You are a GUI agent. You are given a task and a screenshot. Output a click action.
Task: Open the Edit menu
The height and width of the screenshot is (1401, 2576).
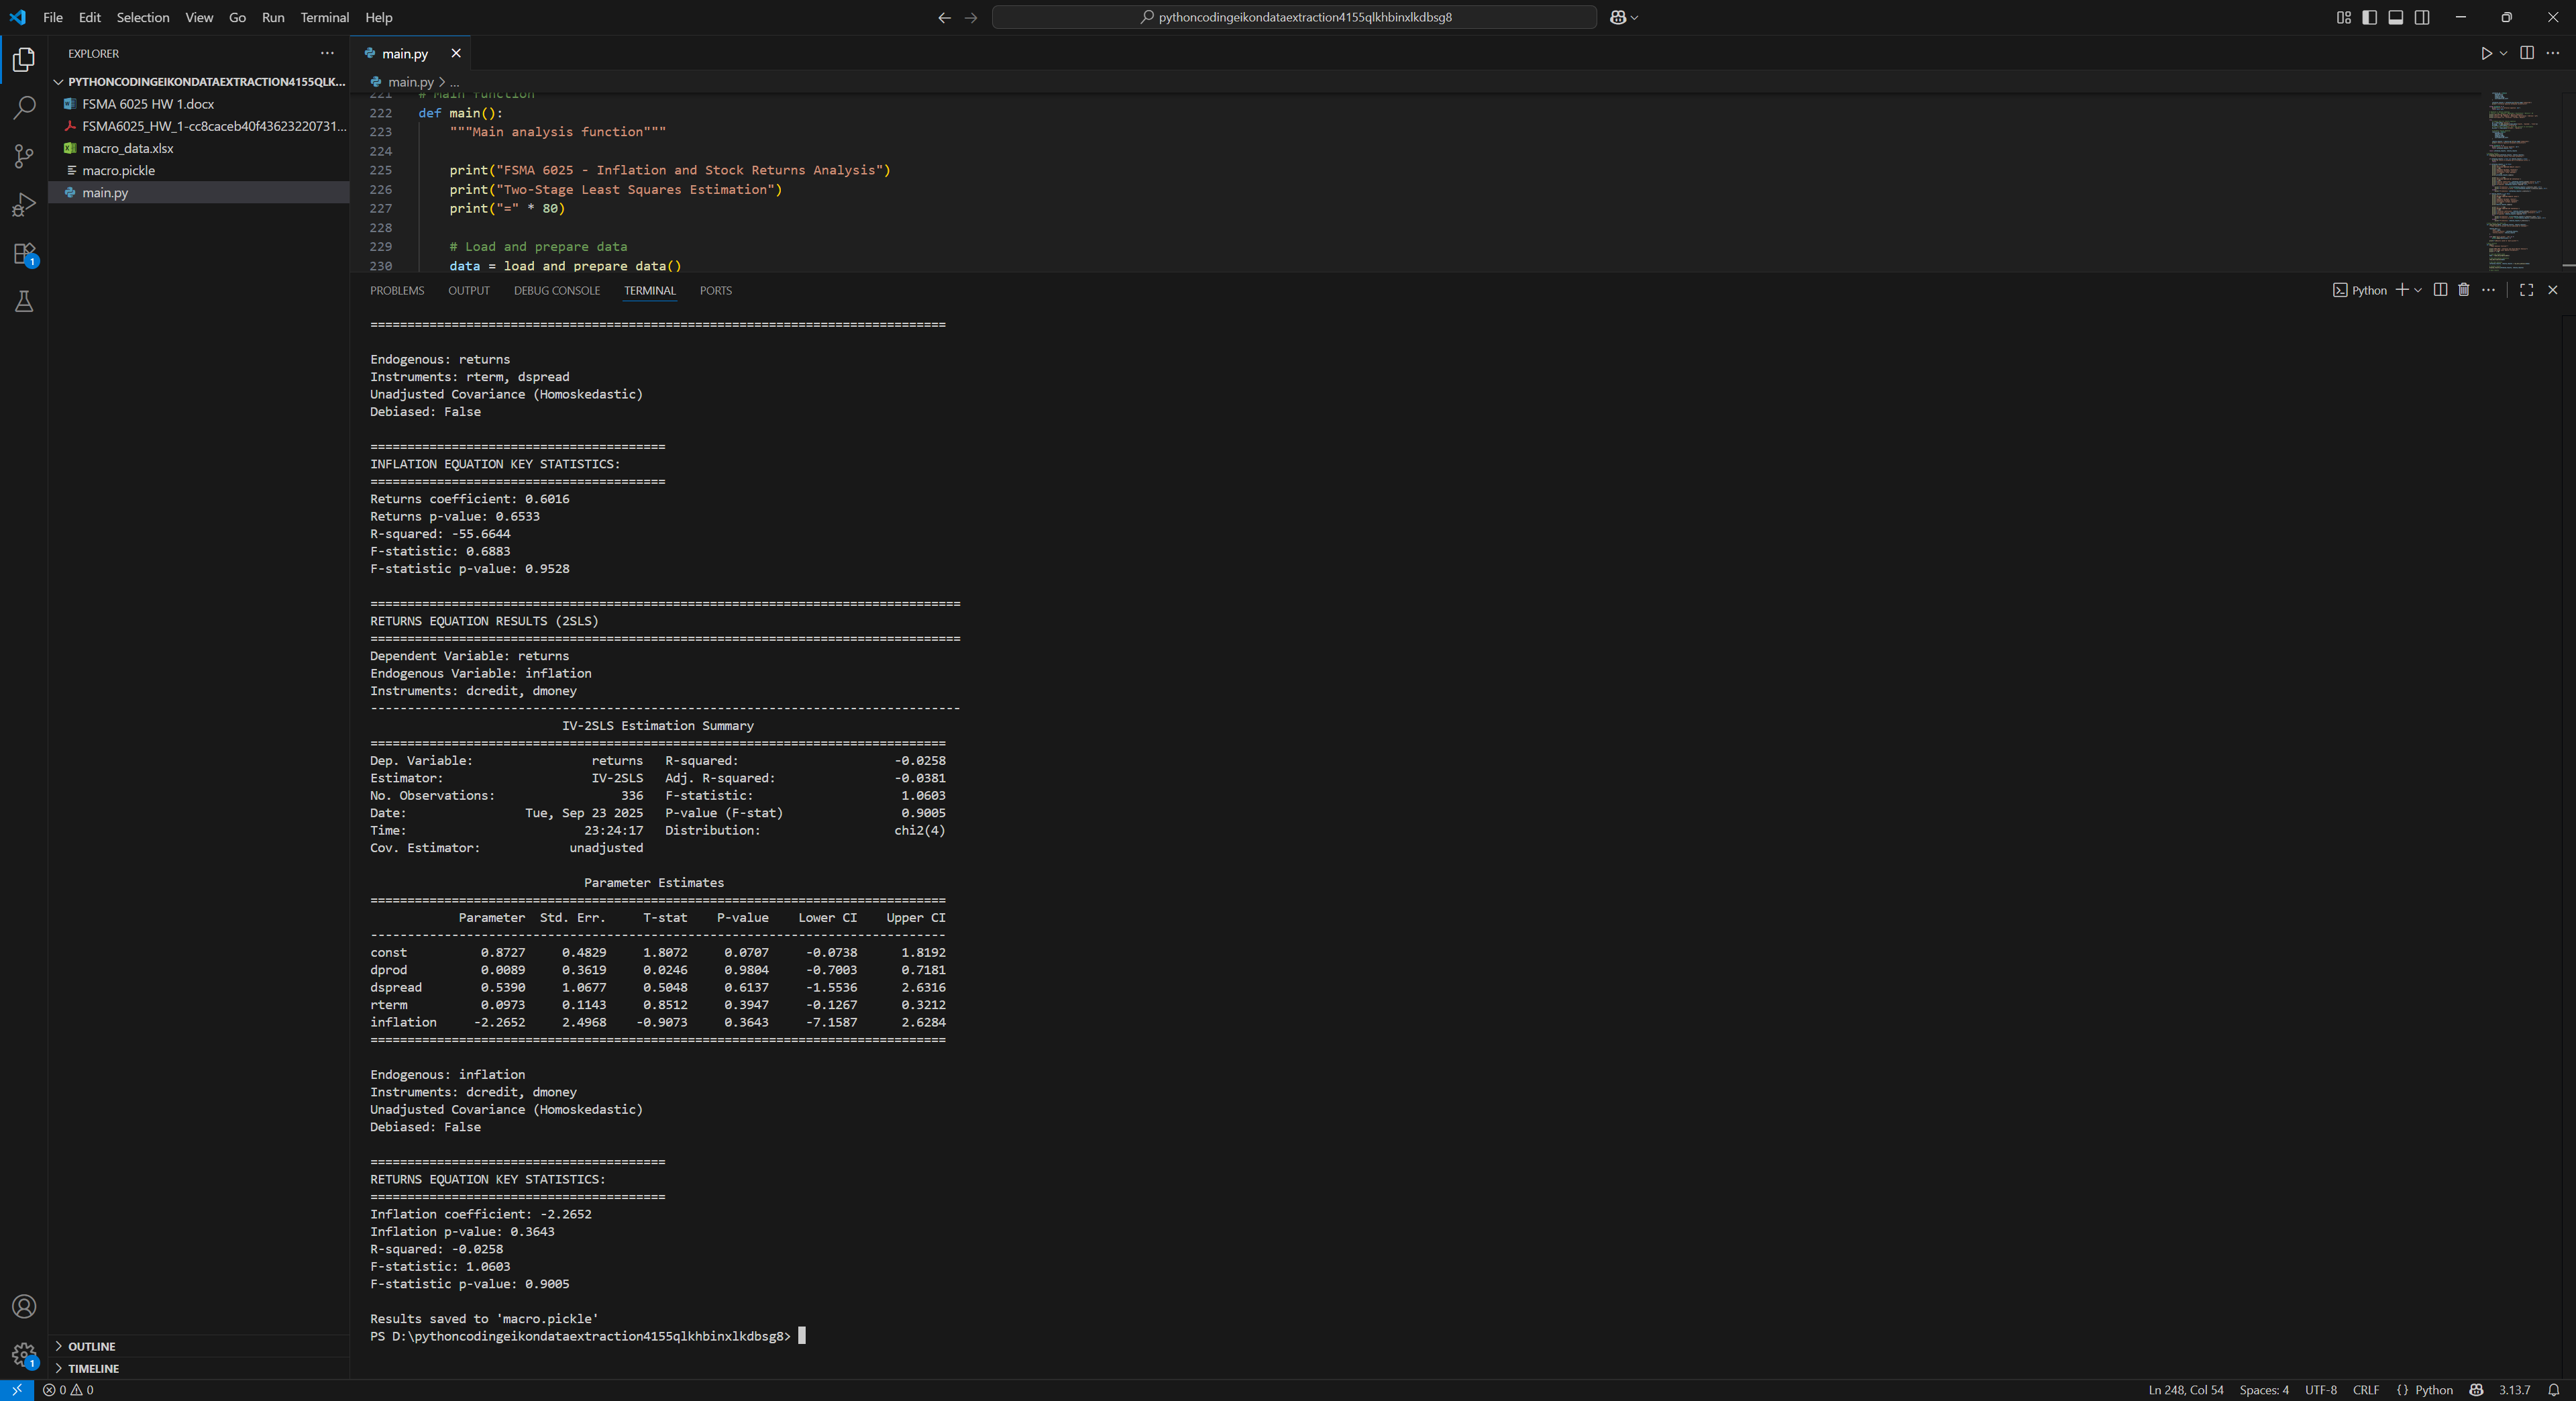pos(90,17)
